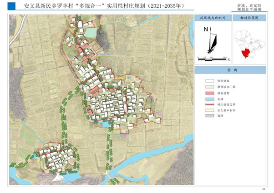274x193 pixels.
Task: Click the 规划建筑 legend label
Action: (x=223, y=93)
